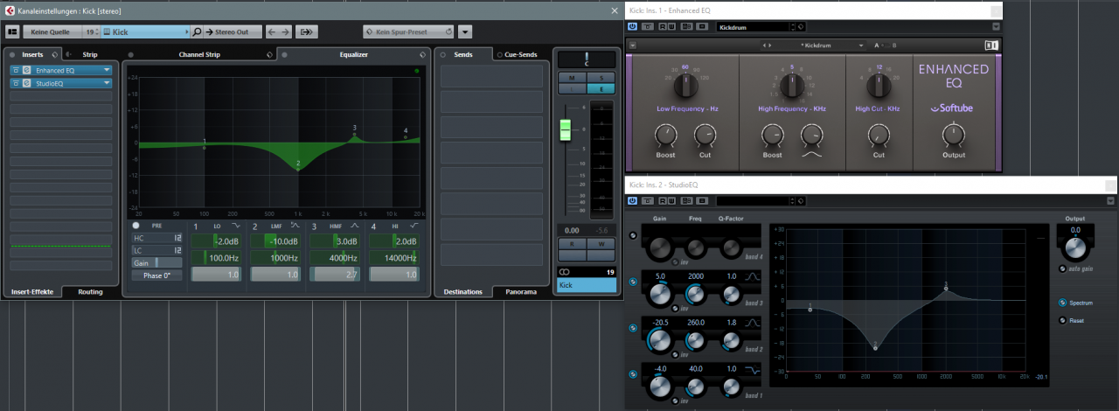
Task: Click StudioEQ band 2 filter shape icon
Action: (x=754, y=323)
